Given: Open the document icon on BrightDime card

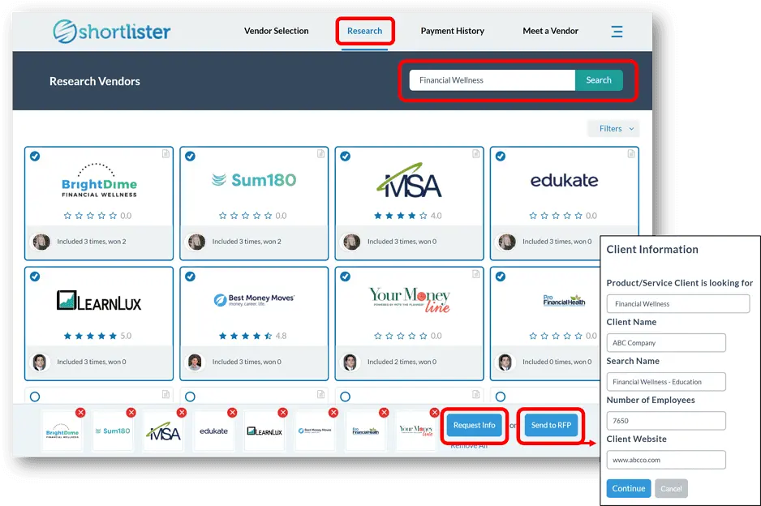Looking at the screenshot, I should pos(166,154).
